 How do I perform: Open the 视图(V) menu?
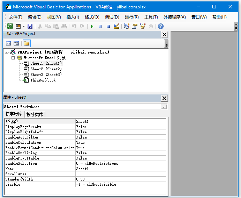(x=54, y=17)
